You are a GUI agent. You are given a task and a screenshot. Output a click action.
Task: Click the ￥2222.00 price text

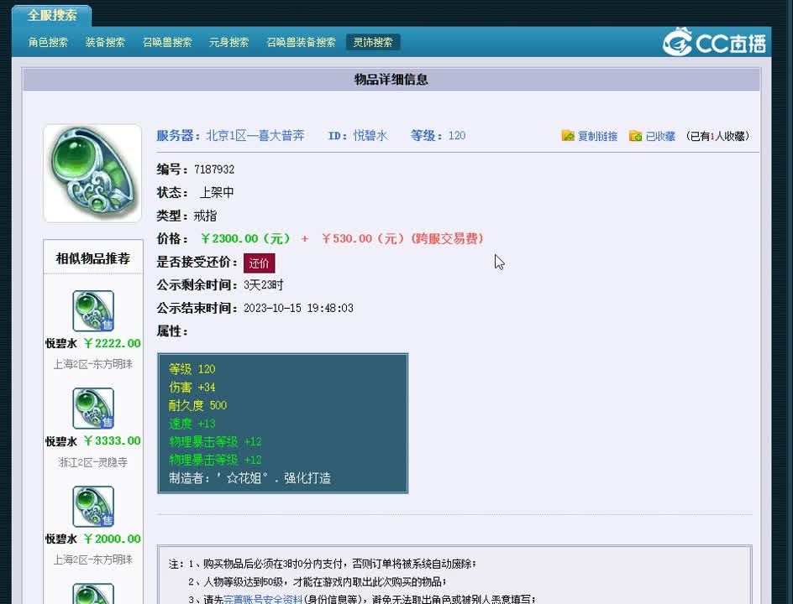click(113, 343)
